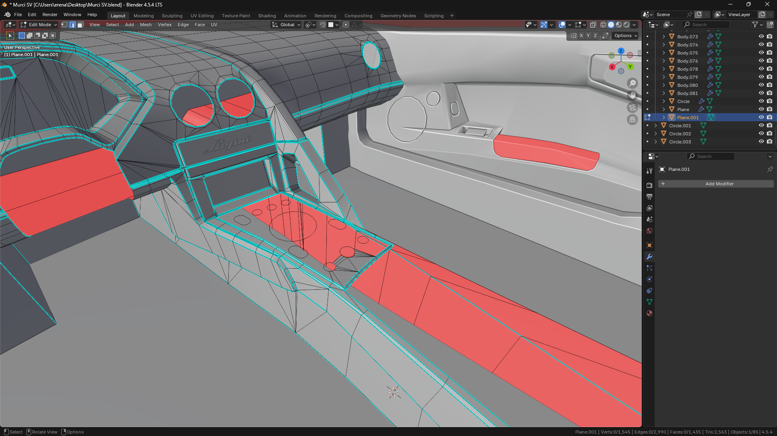Image resolution: width=777 pixels, height=436 pixels.
Task: Open the View Layer properties tab
Action: point(649,208)
